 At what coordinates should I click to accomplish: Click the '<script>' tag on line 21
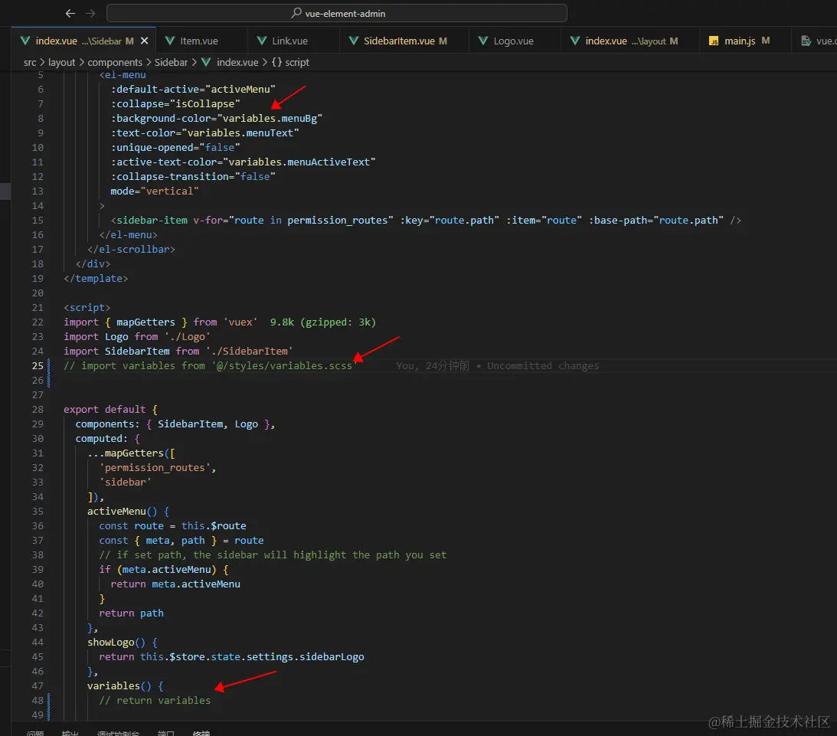coord(87,308)
